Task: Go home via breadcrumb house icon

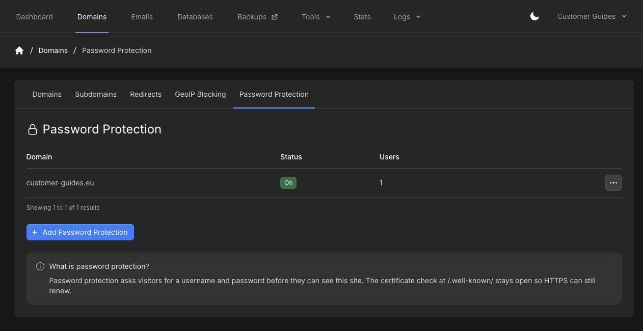Action: (19, 50)
